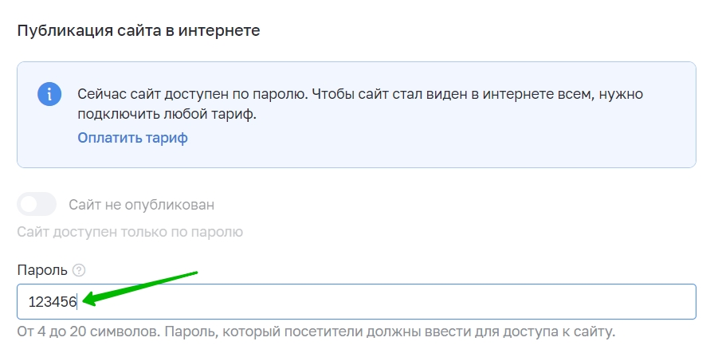Click banner line подключить любой тариф
714x357 pixels.
167,114
